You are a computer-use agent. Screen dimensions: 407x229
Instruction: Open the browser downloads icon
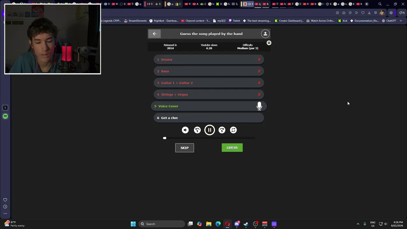tap(369, 13)
